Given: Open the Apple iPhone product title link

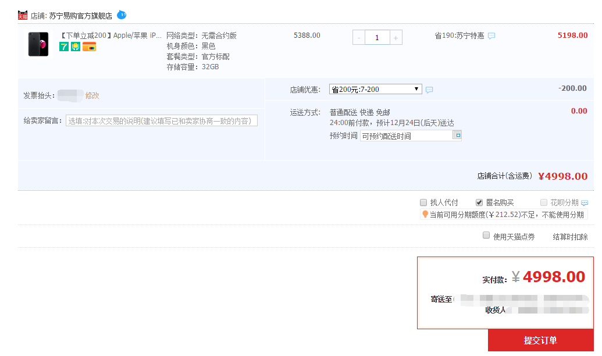Looking at the screenshot, I should (110, 35).
